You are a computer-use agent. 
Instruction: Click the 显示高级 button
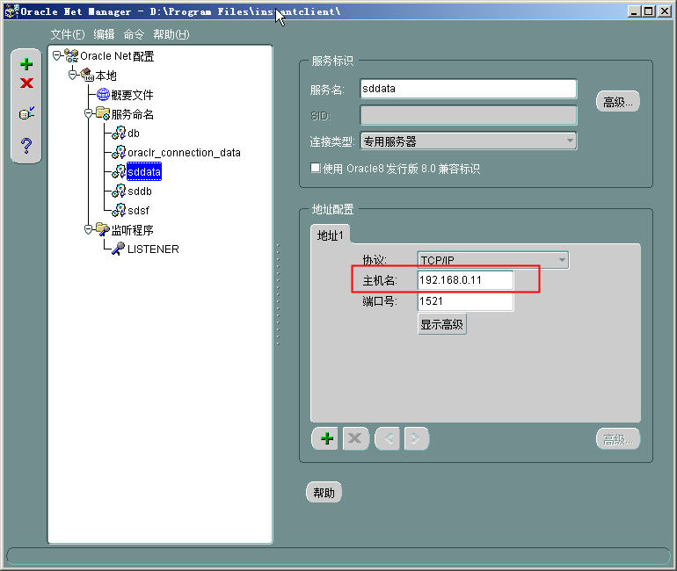(441, 324)
